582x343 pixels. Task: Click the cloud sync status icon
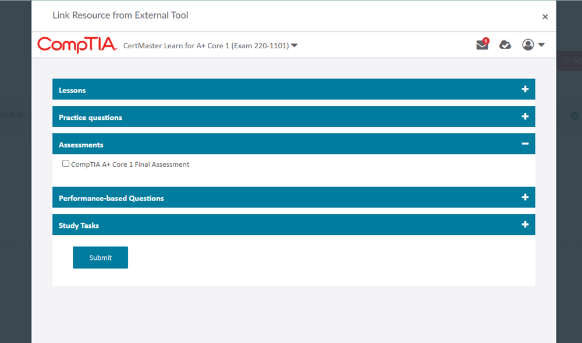click(505, 45)
